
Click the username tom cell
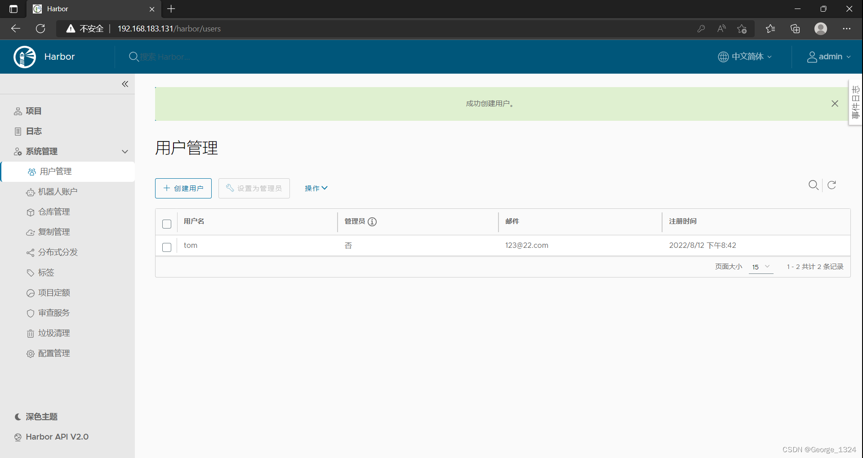pyautogui.click(x=191, y=246)
